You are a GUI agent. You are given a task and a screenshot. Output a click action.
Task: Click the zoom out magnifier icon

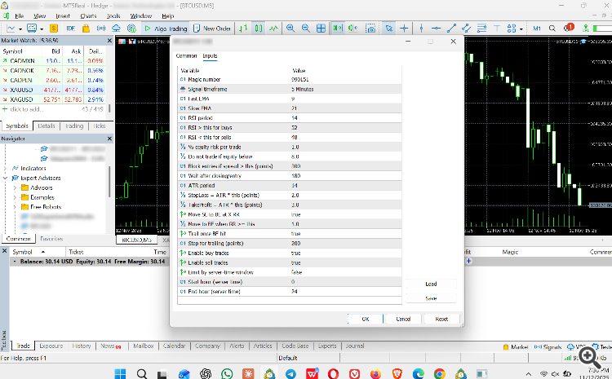coord(305,29)
